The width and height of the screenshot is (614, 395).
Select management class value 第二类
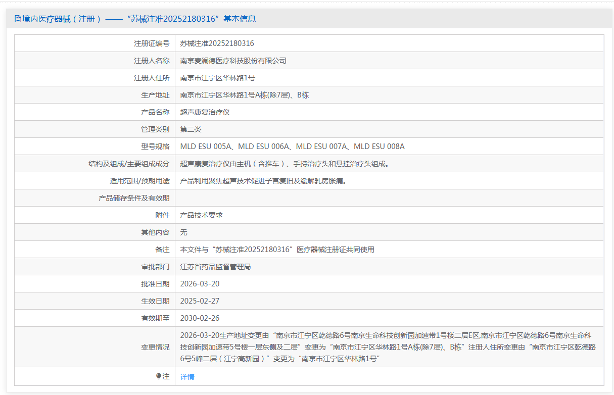[191, 129]
